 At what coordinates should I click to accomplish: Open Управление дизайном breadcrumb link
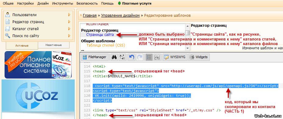click(x=120, y=16)
